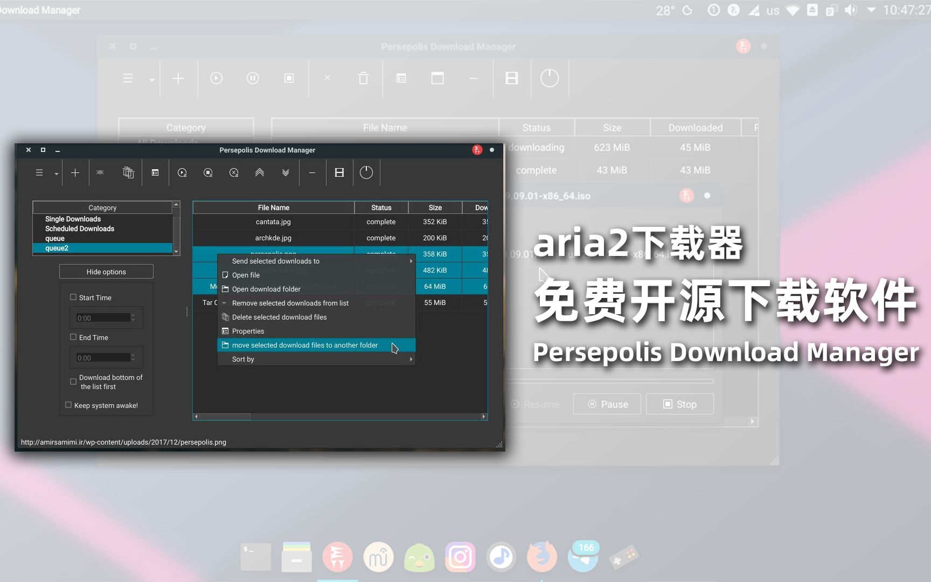Click category list scroll down arrow

(176, 251)
